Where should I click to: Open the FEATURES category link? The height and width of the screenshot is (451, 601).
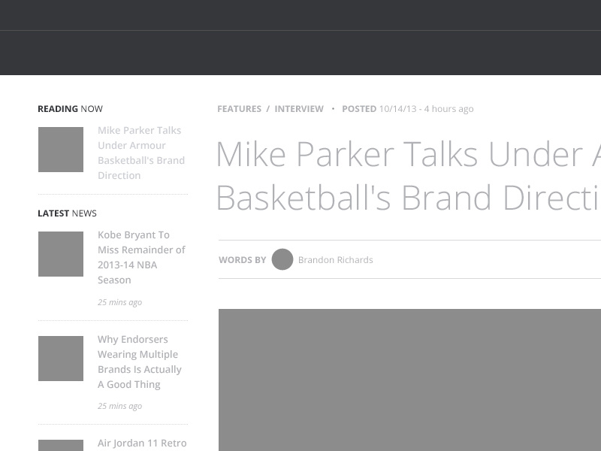[x=239, y=109]
